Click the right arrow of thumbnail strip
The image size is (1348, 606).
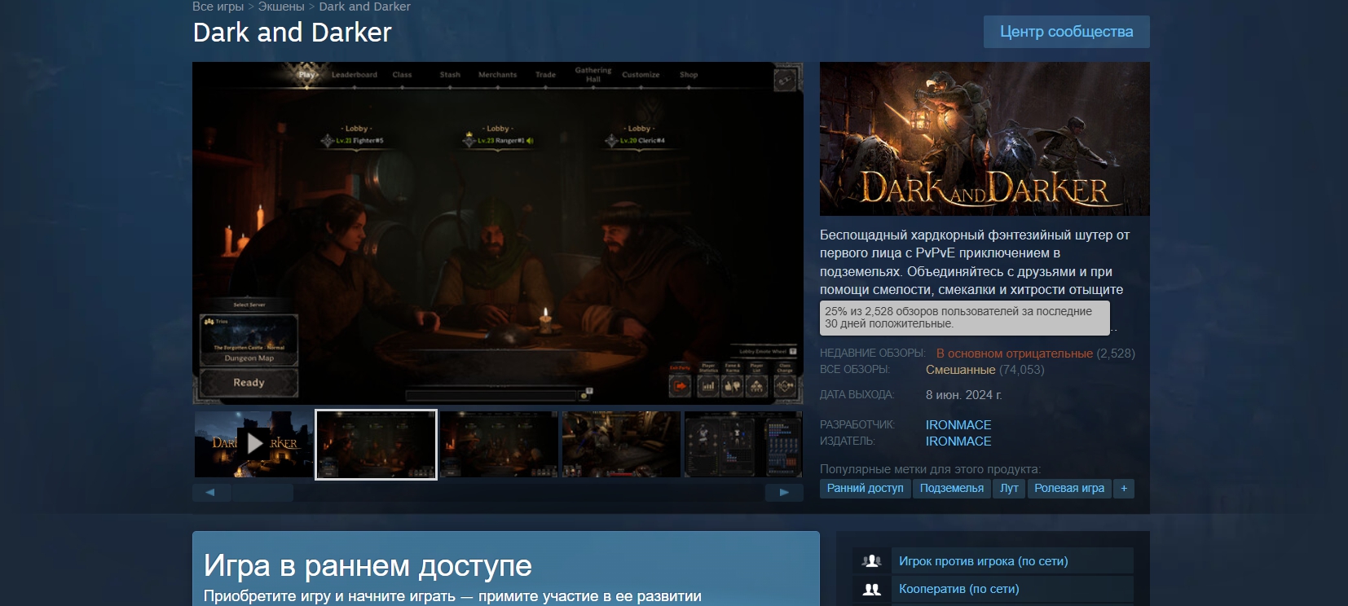tap(784, 492)
